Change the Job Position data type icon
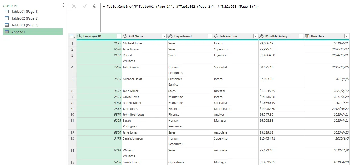Screen dimensions: 350x165 (216, 36)
